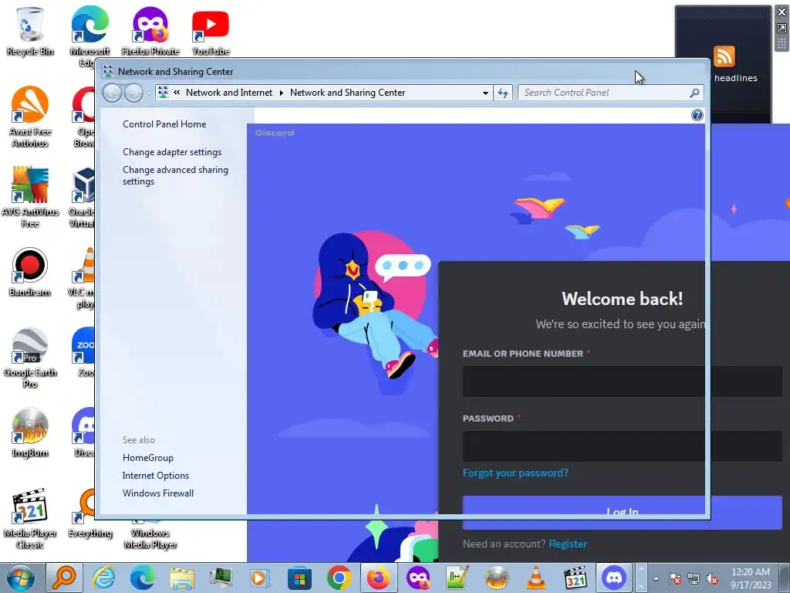Click the search magnifier in Control Panel
The image size is (790, 593).
pyautogui.click(x=694, y=93)
